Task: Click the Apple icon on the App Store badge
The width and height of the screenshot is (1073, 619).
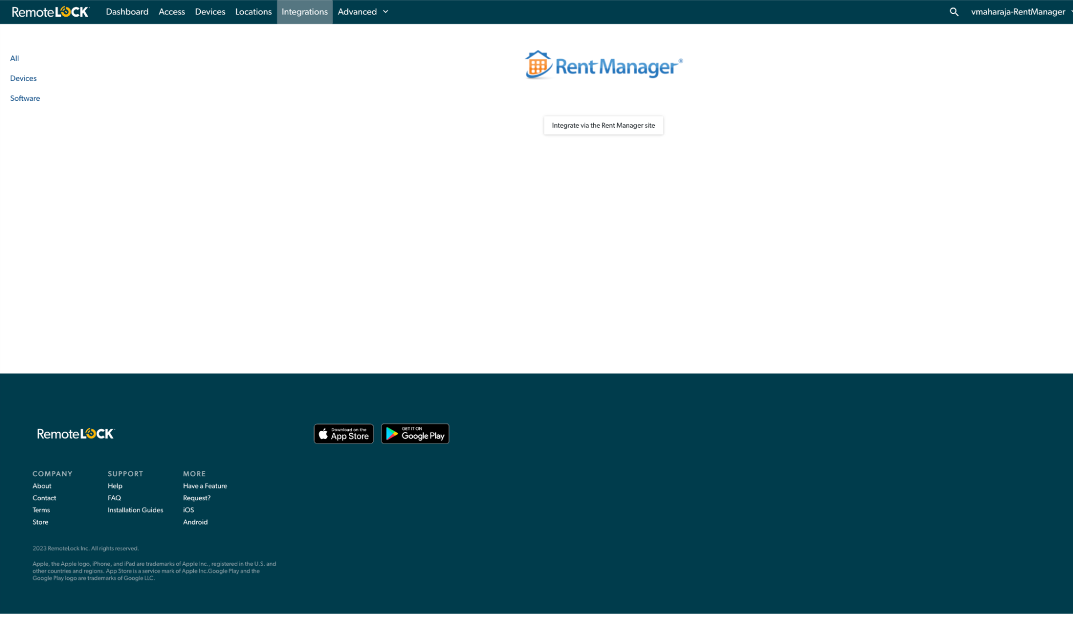Action: pyautogui.click(x=324, y=433)
